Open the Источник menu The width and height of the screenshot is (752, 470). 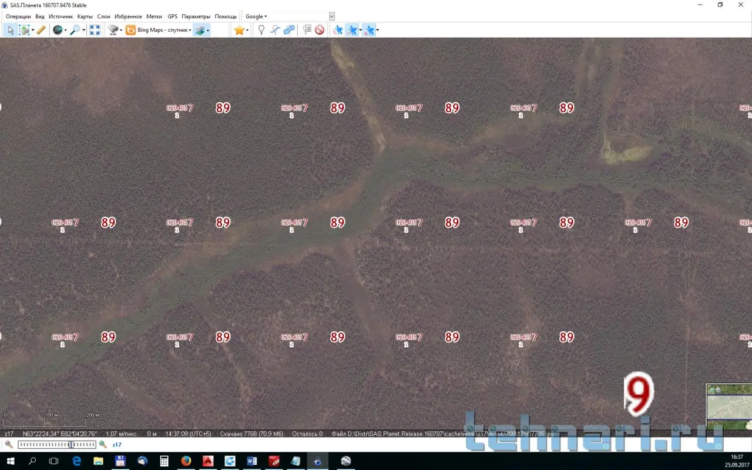point(61,16)
